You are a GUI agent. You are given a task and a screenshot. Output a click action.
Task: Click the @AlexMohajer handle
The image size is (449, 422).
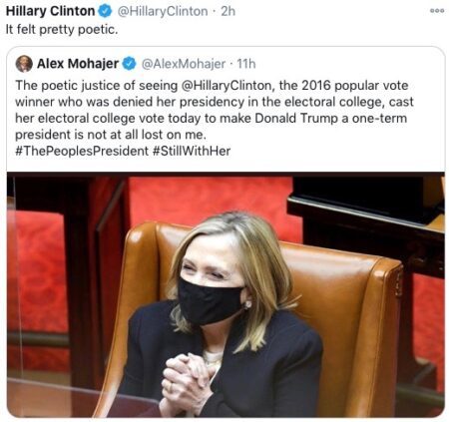pos(184,64)
